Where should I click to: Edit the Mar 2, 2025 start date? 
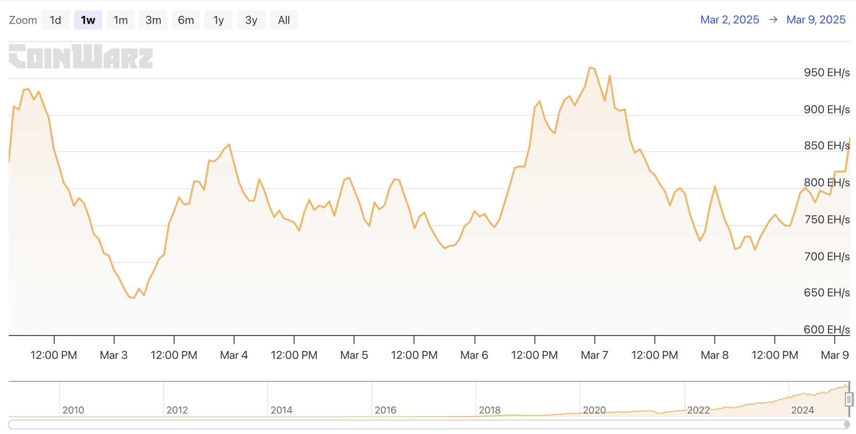[729, 20]
